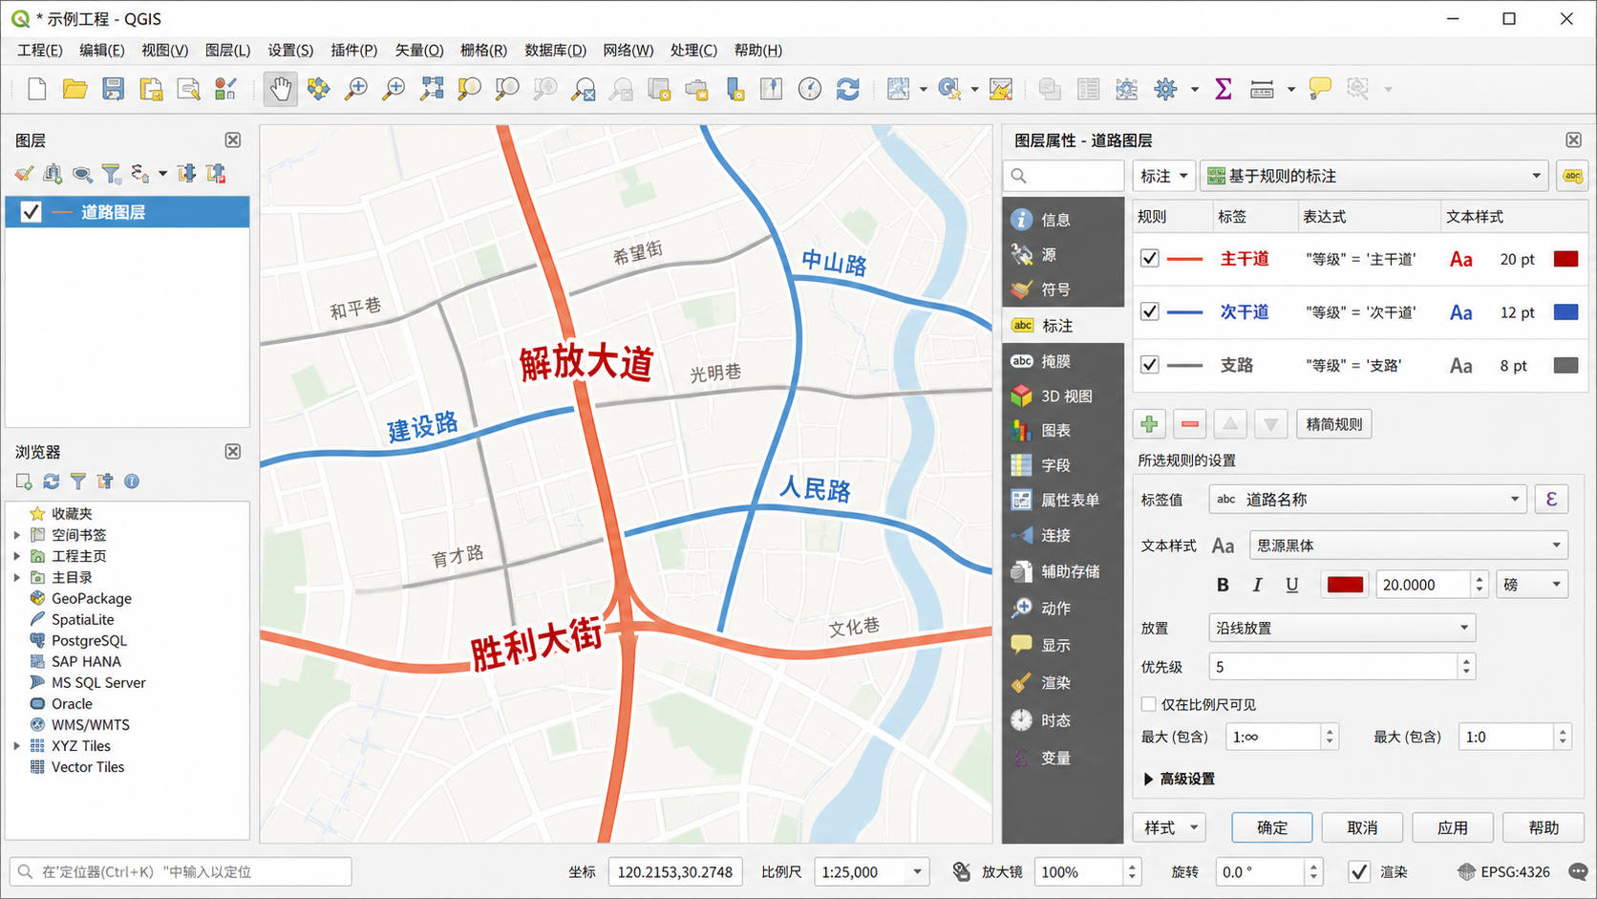Click filter legend icon in Layers panel
This screenshot has height=899, width=1597.
coord(112,173)
